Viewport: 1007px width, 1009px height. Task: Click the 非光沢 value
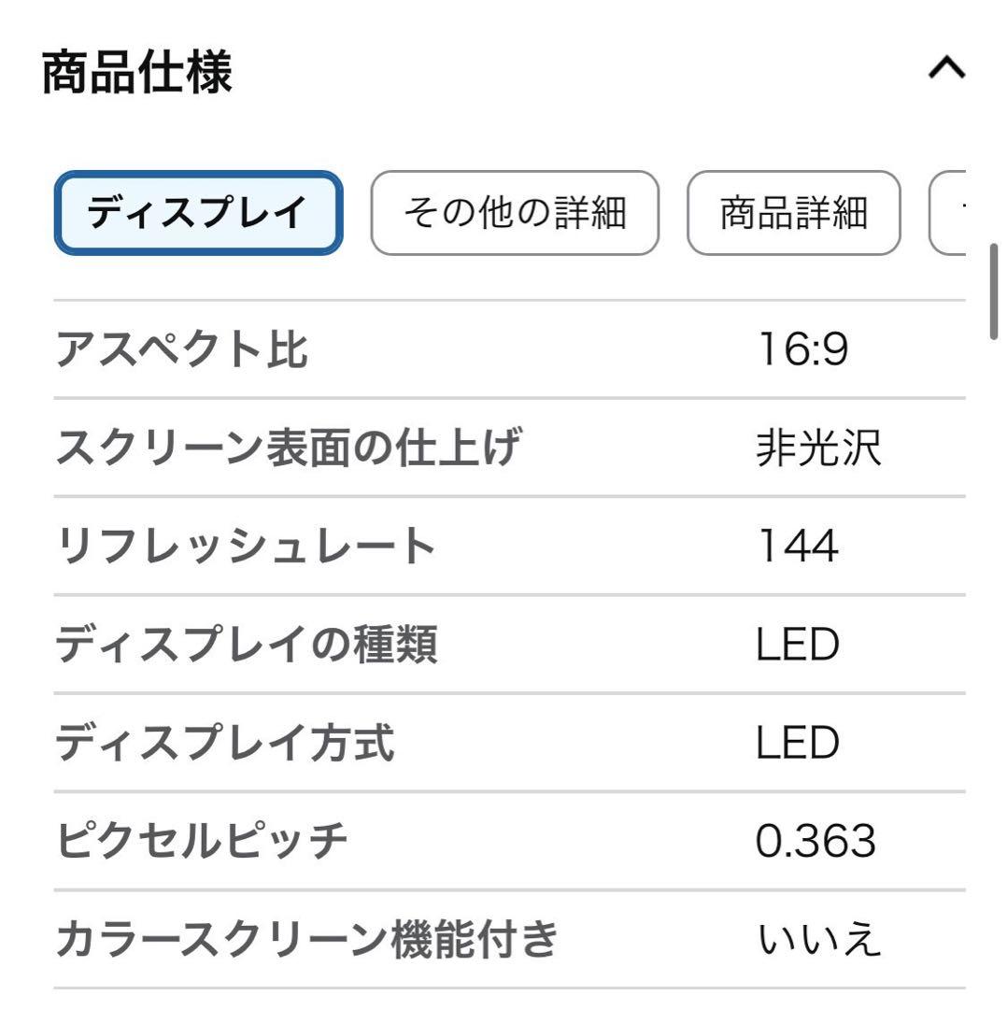tap(818, 448)
